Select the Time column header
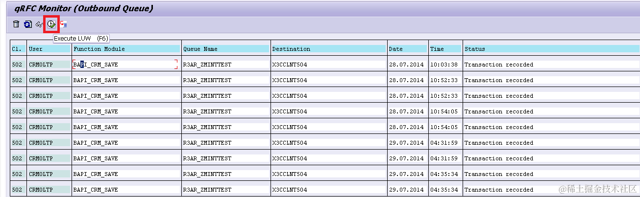The image size is (640, 197). [445, 49]
